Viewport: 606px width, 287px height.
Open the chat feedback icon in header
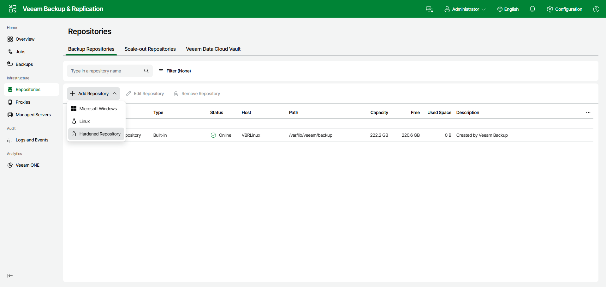click(x=429, y=9)
